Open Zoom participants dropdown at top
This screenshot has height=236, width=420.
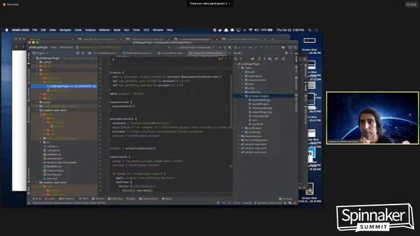coord(210,3)
